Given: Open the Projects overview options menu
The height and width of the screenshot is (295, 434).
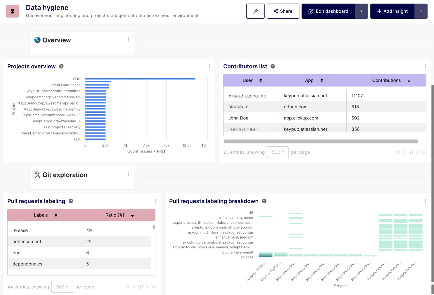Looking at the screenshot, I should [x=209, y=66].
